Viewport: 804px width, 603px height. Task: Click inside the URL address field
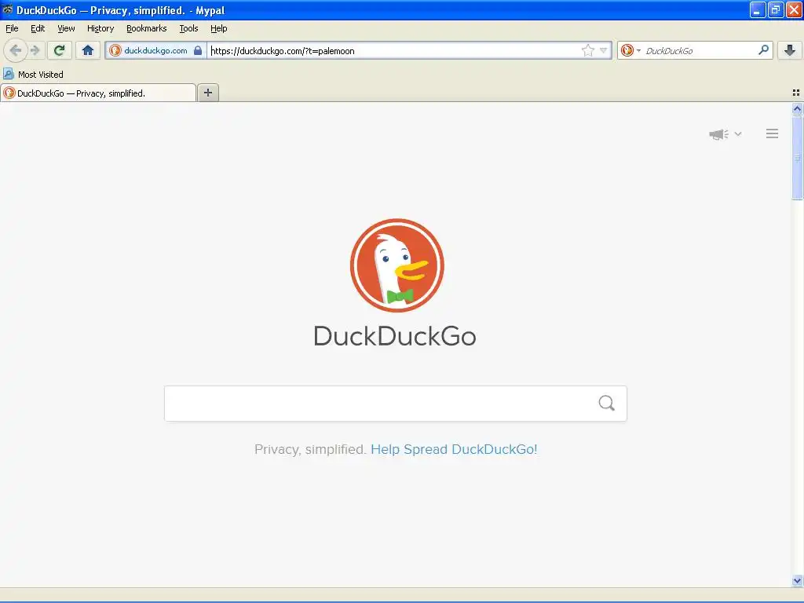pyautogui.click(x=393, y=51)
